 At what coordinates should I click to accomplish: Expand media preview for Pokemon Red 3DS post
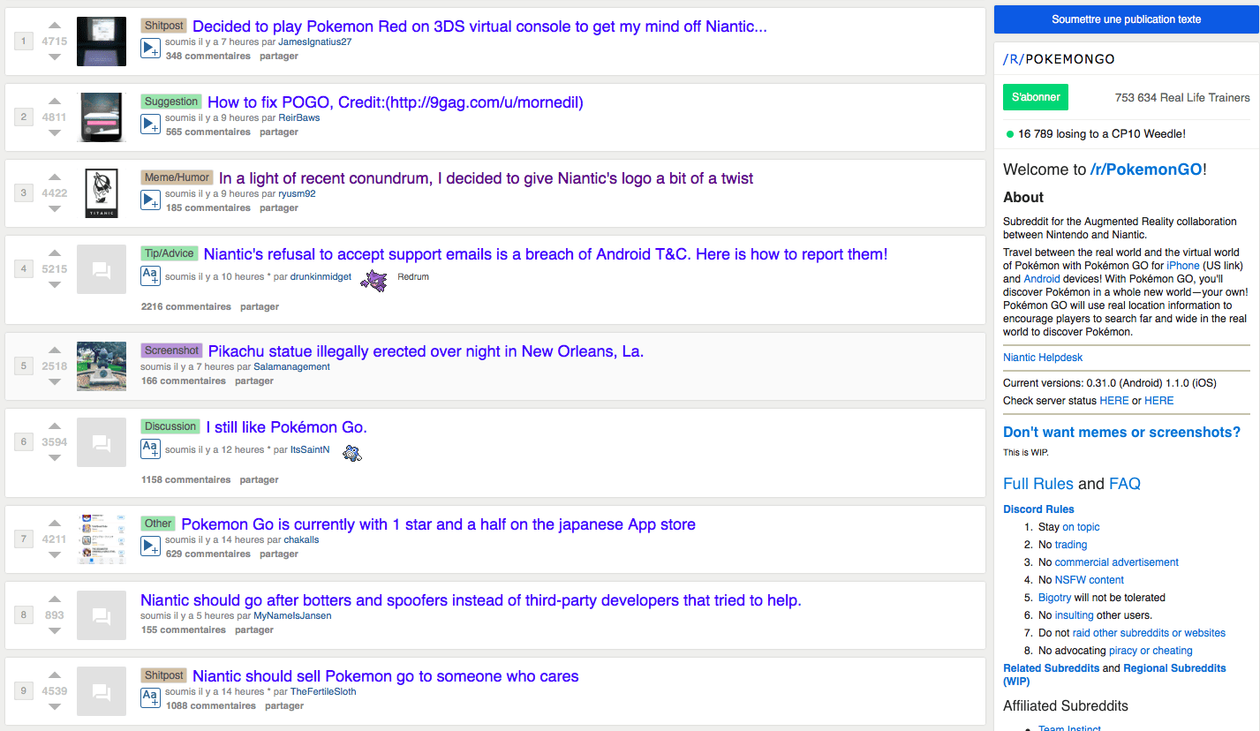[150, 48]
